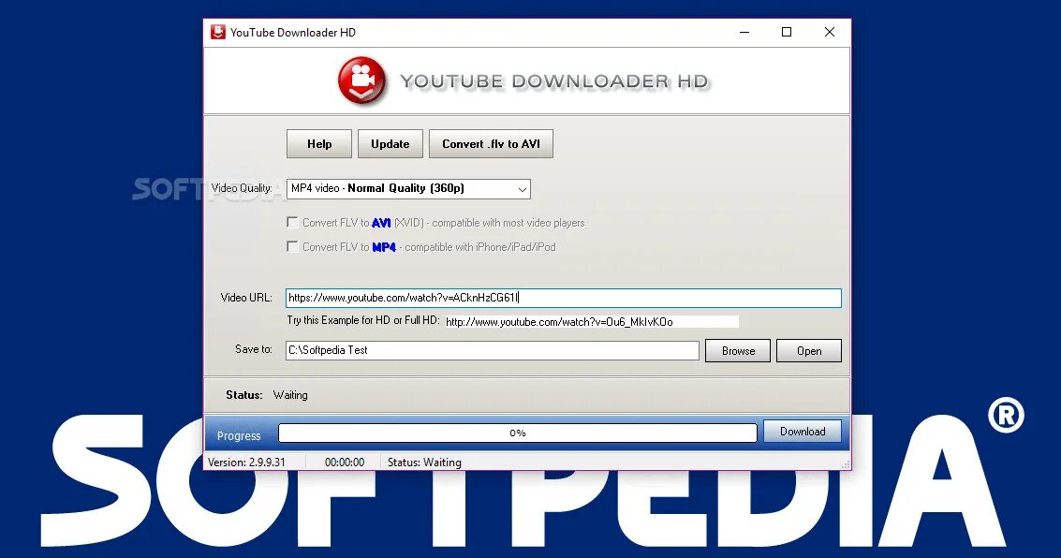Close the YouTube Downloader HD window
The image size is (1061, 558).
pyautogui.click(x=830, y=32)
